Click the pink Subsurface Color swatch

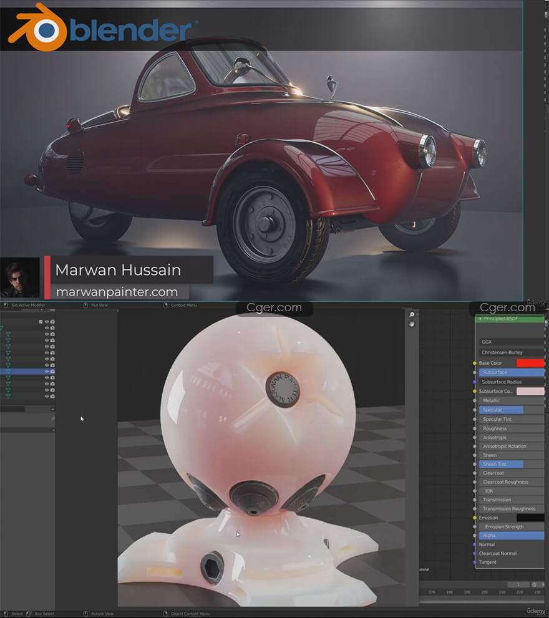coord(530,392)
